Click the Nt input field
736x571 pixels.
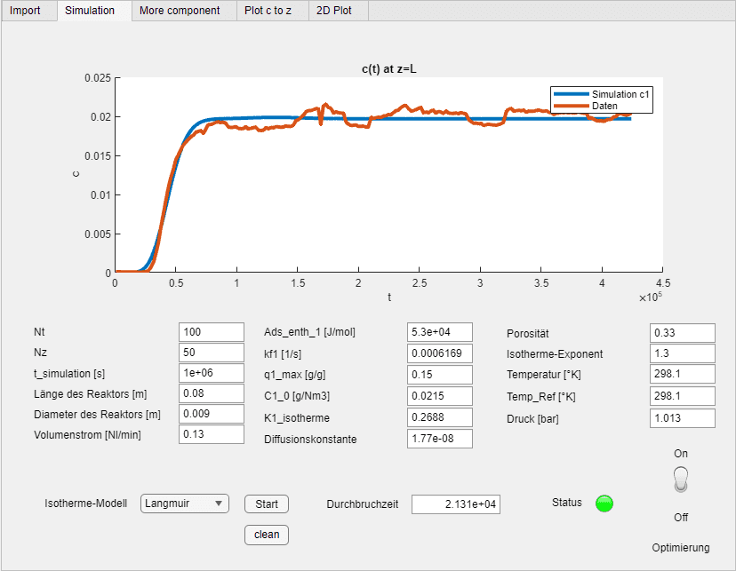pos(211,332)
